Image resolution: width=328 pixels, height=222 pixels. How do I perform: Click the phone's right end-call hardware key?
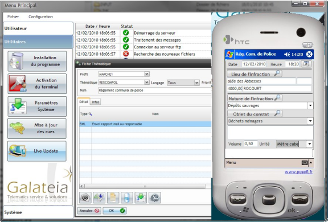[x=300, y=199]
